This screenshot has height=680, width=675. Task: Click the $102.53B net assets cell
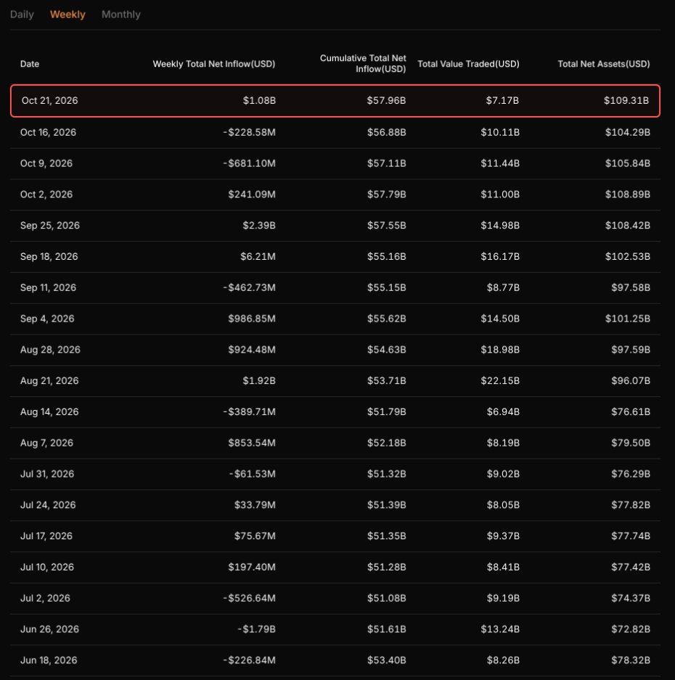[627, 257]
